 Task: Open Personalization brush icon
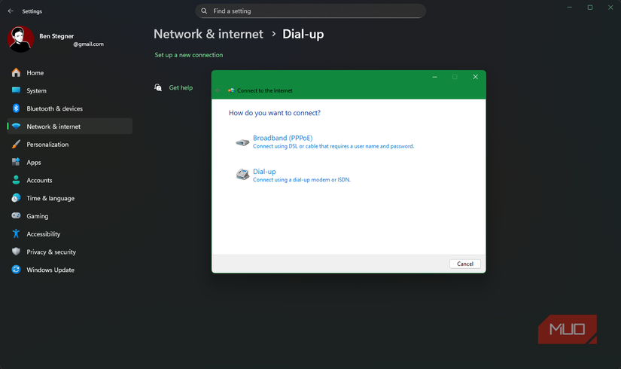point(16,145)
